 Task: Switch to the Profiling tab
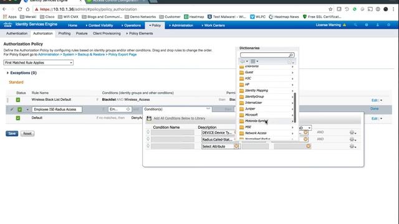click(x=64, y=33)
